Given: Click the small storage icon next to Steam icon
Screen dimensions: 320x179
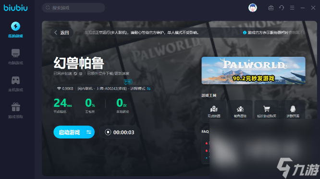Looking at the screenshot, I should (x=81, y=74).
